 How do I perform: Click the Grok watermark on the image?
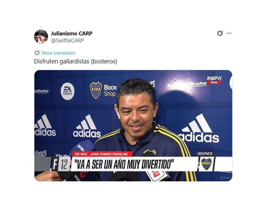pos(225,177)
